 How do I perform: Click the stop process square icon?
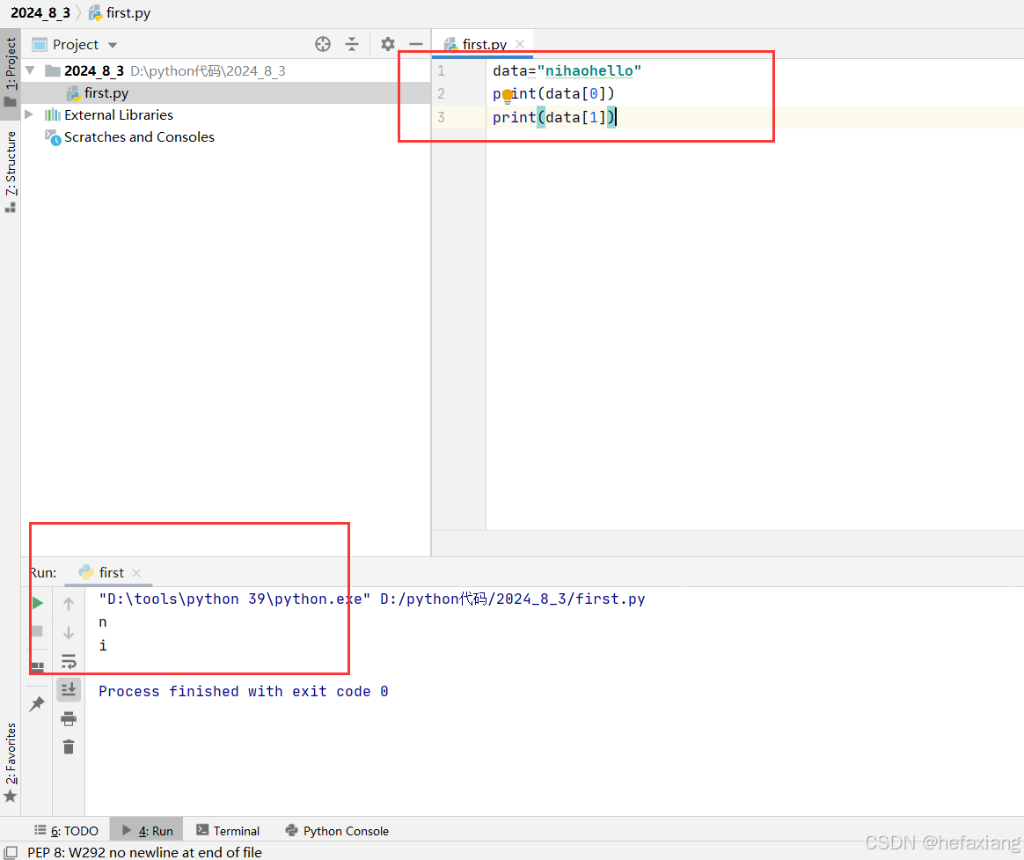tap(37, 631)
